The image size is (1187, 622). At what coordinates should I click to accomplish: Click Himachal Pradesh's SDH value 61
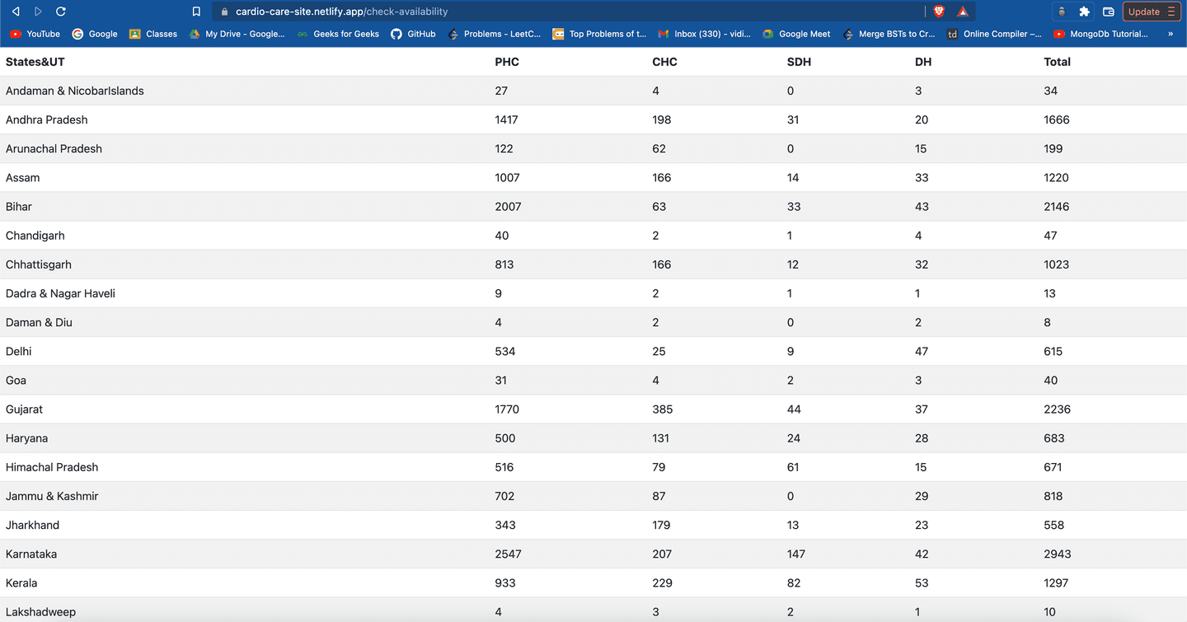794,467
